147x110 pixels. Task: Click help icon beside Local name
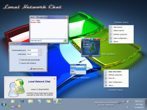(40, 54)
